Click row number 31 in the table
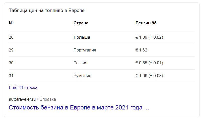Viewport: 201px width, 118px height. 11,76
